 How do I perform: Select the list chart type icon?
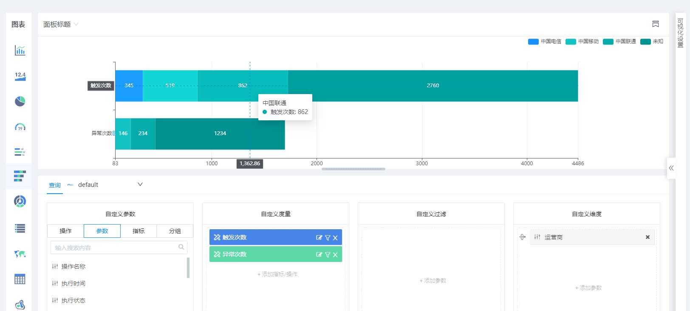pyautogui.click(x=20, y=228)
